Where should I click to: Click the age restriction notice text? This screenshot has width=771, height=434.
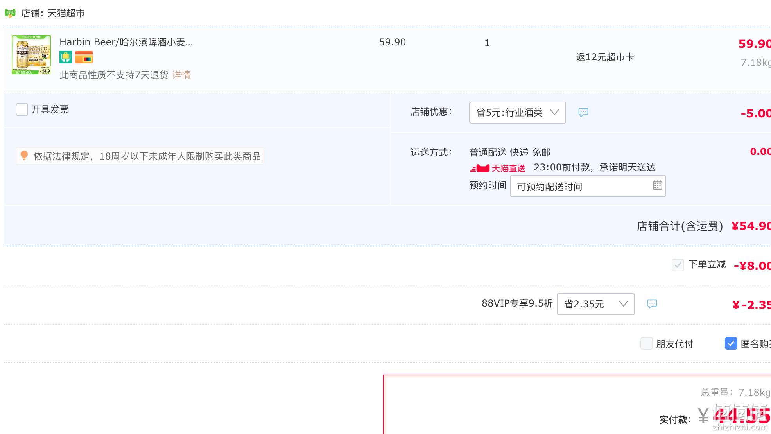[x=147, y=156]
